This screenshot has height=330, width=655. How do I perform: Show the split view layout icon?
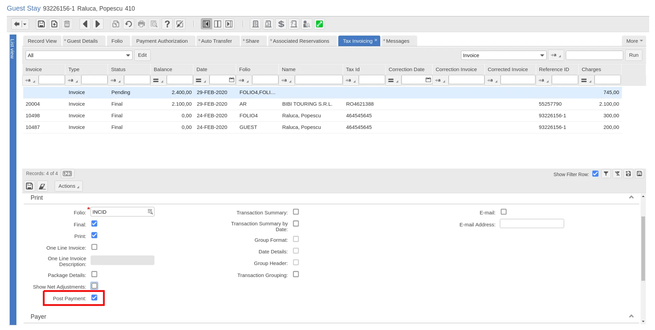[218, 24]
